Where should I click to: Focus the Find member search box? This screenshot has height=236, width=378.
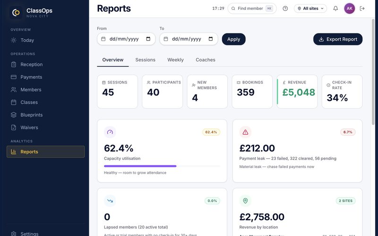coord(252,8)
